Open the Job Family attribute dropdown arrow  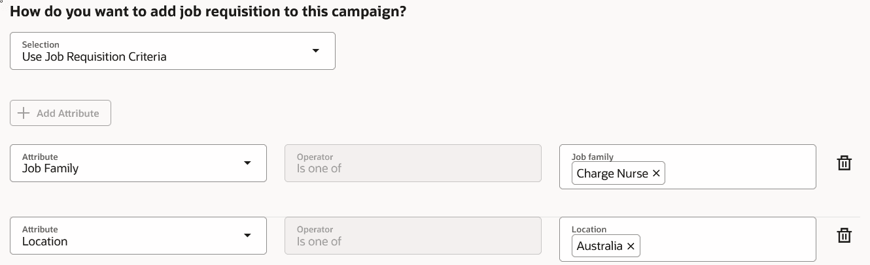tap(247, 163)
